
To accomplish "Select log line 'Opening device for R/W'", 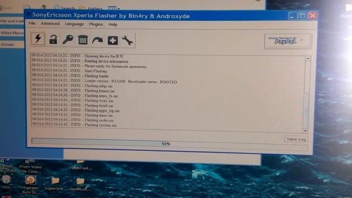I will tap(78, 56).
